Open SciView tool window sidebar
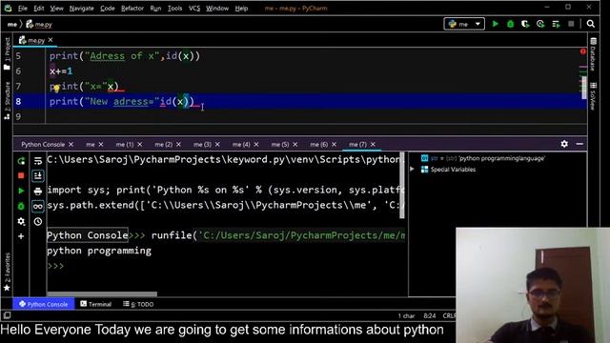Screen dimensions: 610x343 593,96
